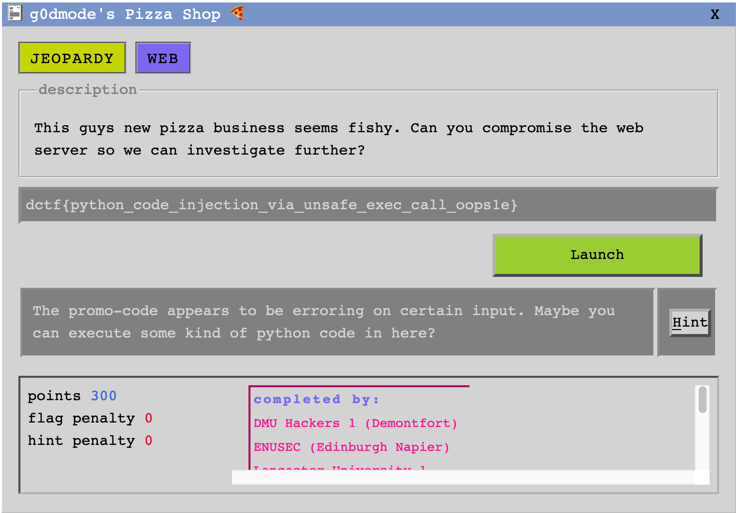736x513 pixels.
Task: Click the challenge description paragraph
Action: point(339,139)
